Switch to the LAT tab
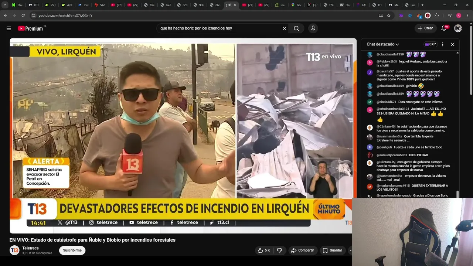This screenshot has width=473, height=266. (x=361, y=5)
